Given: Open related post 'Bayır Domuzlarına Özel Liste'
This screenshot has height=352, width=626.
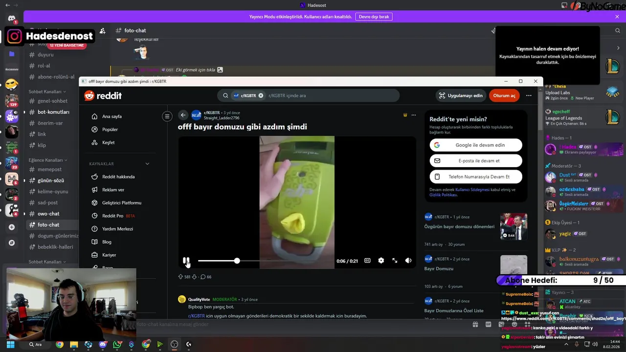Looking at the screenshot, I should [454, 310].
